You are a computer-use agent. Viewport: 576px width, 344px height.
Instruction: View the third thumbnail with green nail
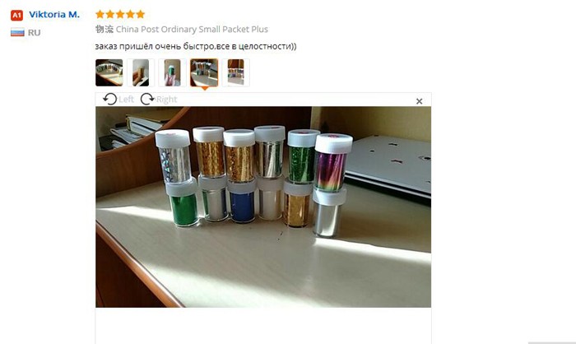pos(172,72)
